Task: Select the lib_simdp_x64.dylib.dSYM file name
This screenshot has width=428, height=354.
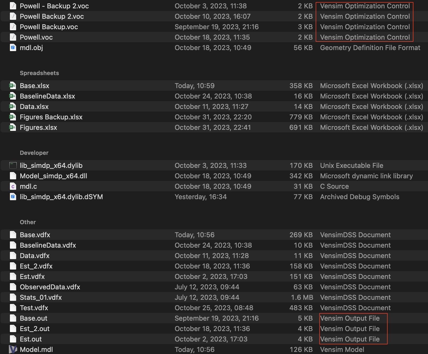Action: click(x=61, y=197)
